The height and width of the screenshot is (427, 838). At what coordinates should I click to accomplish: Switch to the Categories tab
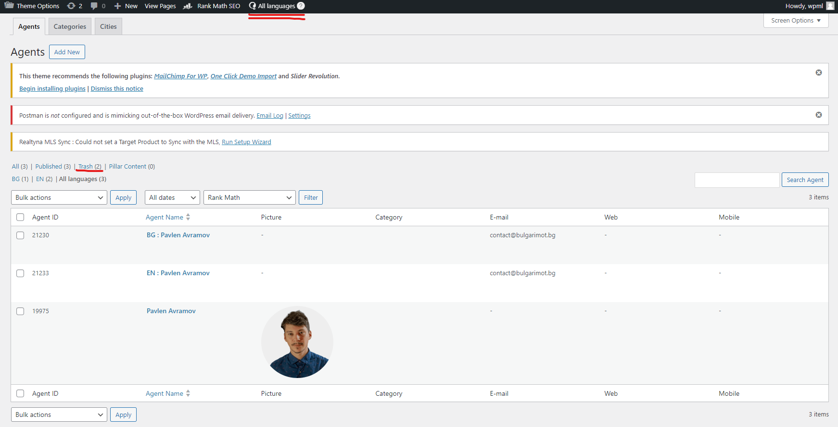click(x=70, y=26)
